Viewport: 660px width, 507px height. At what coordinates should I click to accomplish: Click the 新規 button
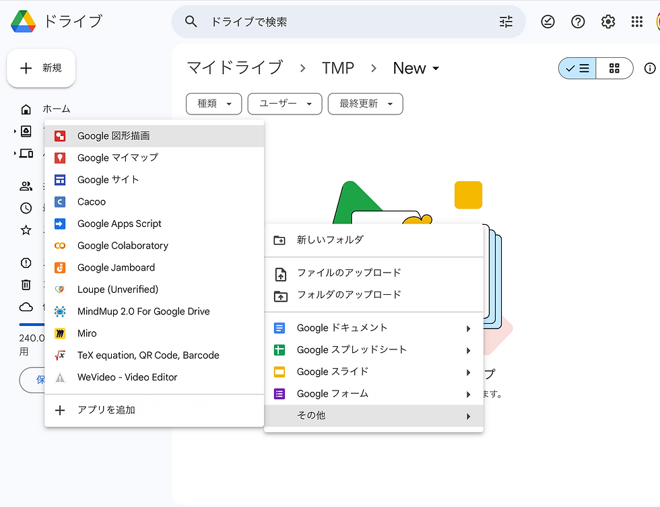tap(41, 68)
